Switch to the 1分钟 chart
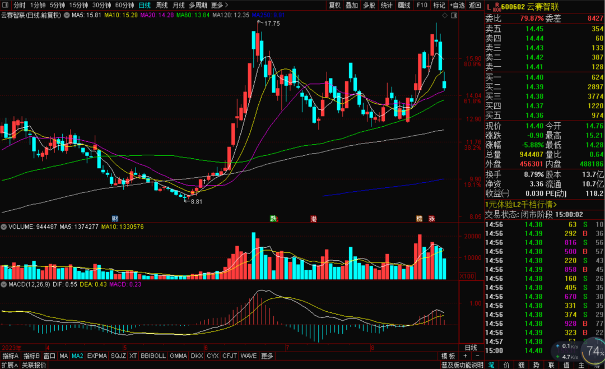Viewport: 605px width, 369px height. pyautogui.click(x=38, y=6)
